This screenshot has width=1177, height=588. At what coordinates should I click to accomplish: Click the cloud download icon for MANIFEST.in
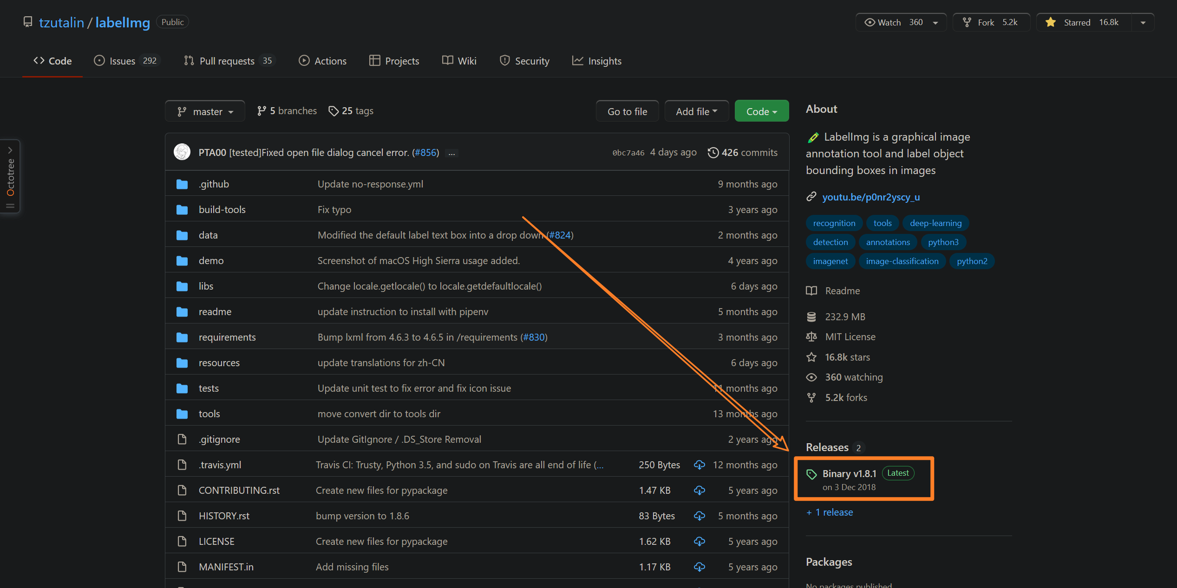[x=700, y=567]
